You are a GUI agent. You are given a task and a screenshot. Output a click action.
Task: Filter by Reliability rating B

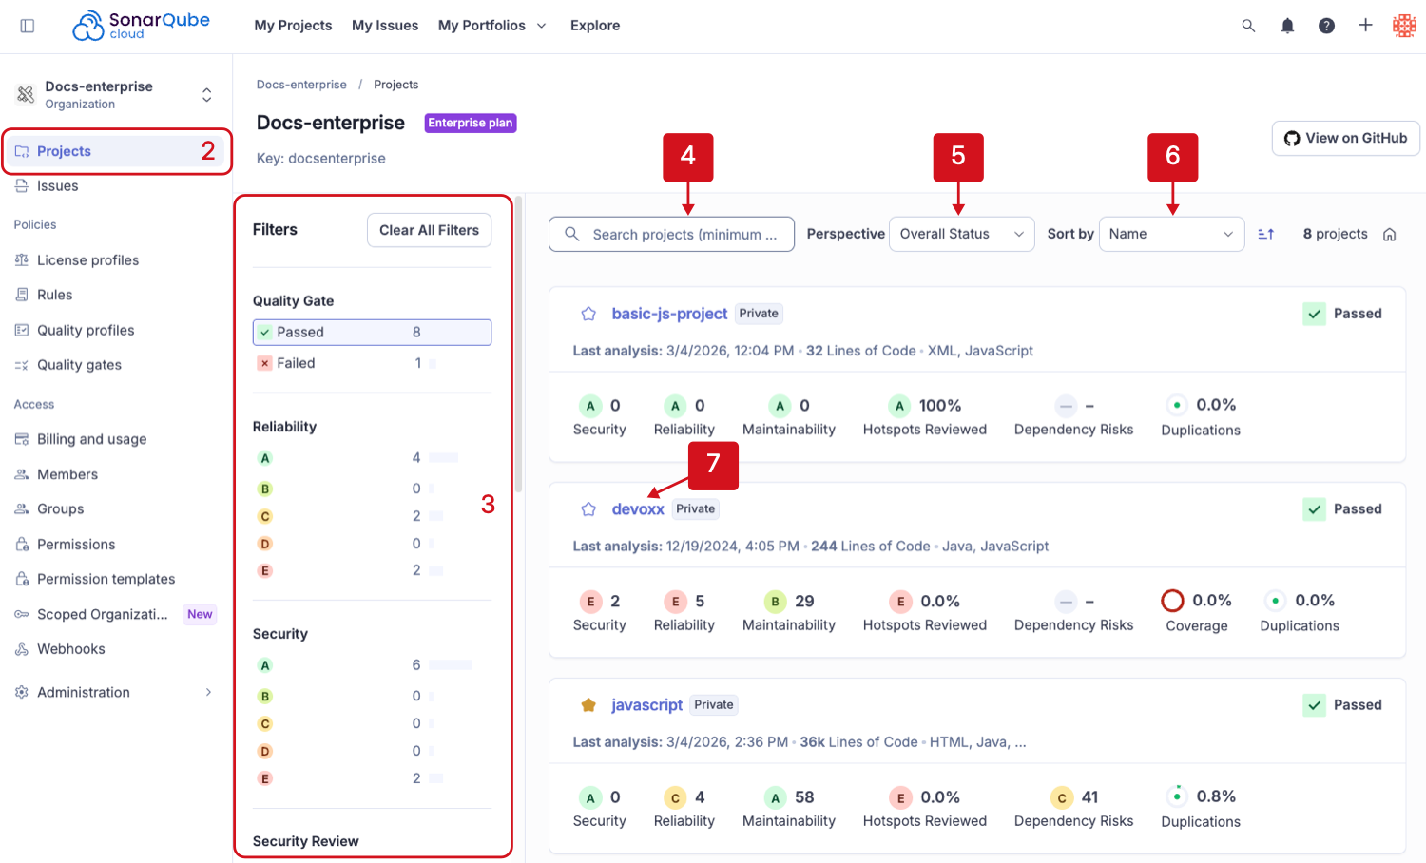pyautogui.click(x=372, y=489)
